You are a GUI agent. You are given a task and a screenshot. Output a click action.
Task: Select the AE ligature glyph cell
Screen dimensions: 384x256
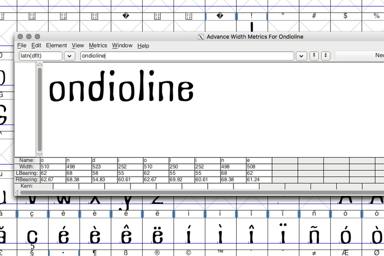click(346, 253)
